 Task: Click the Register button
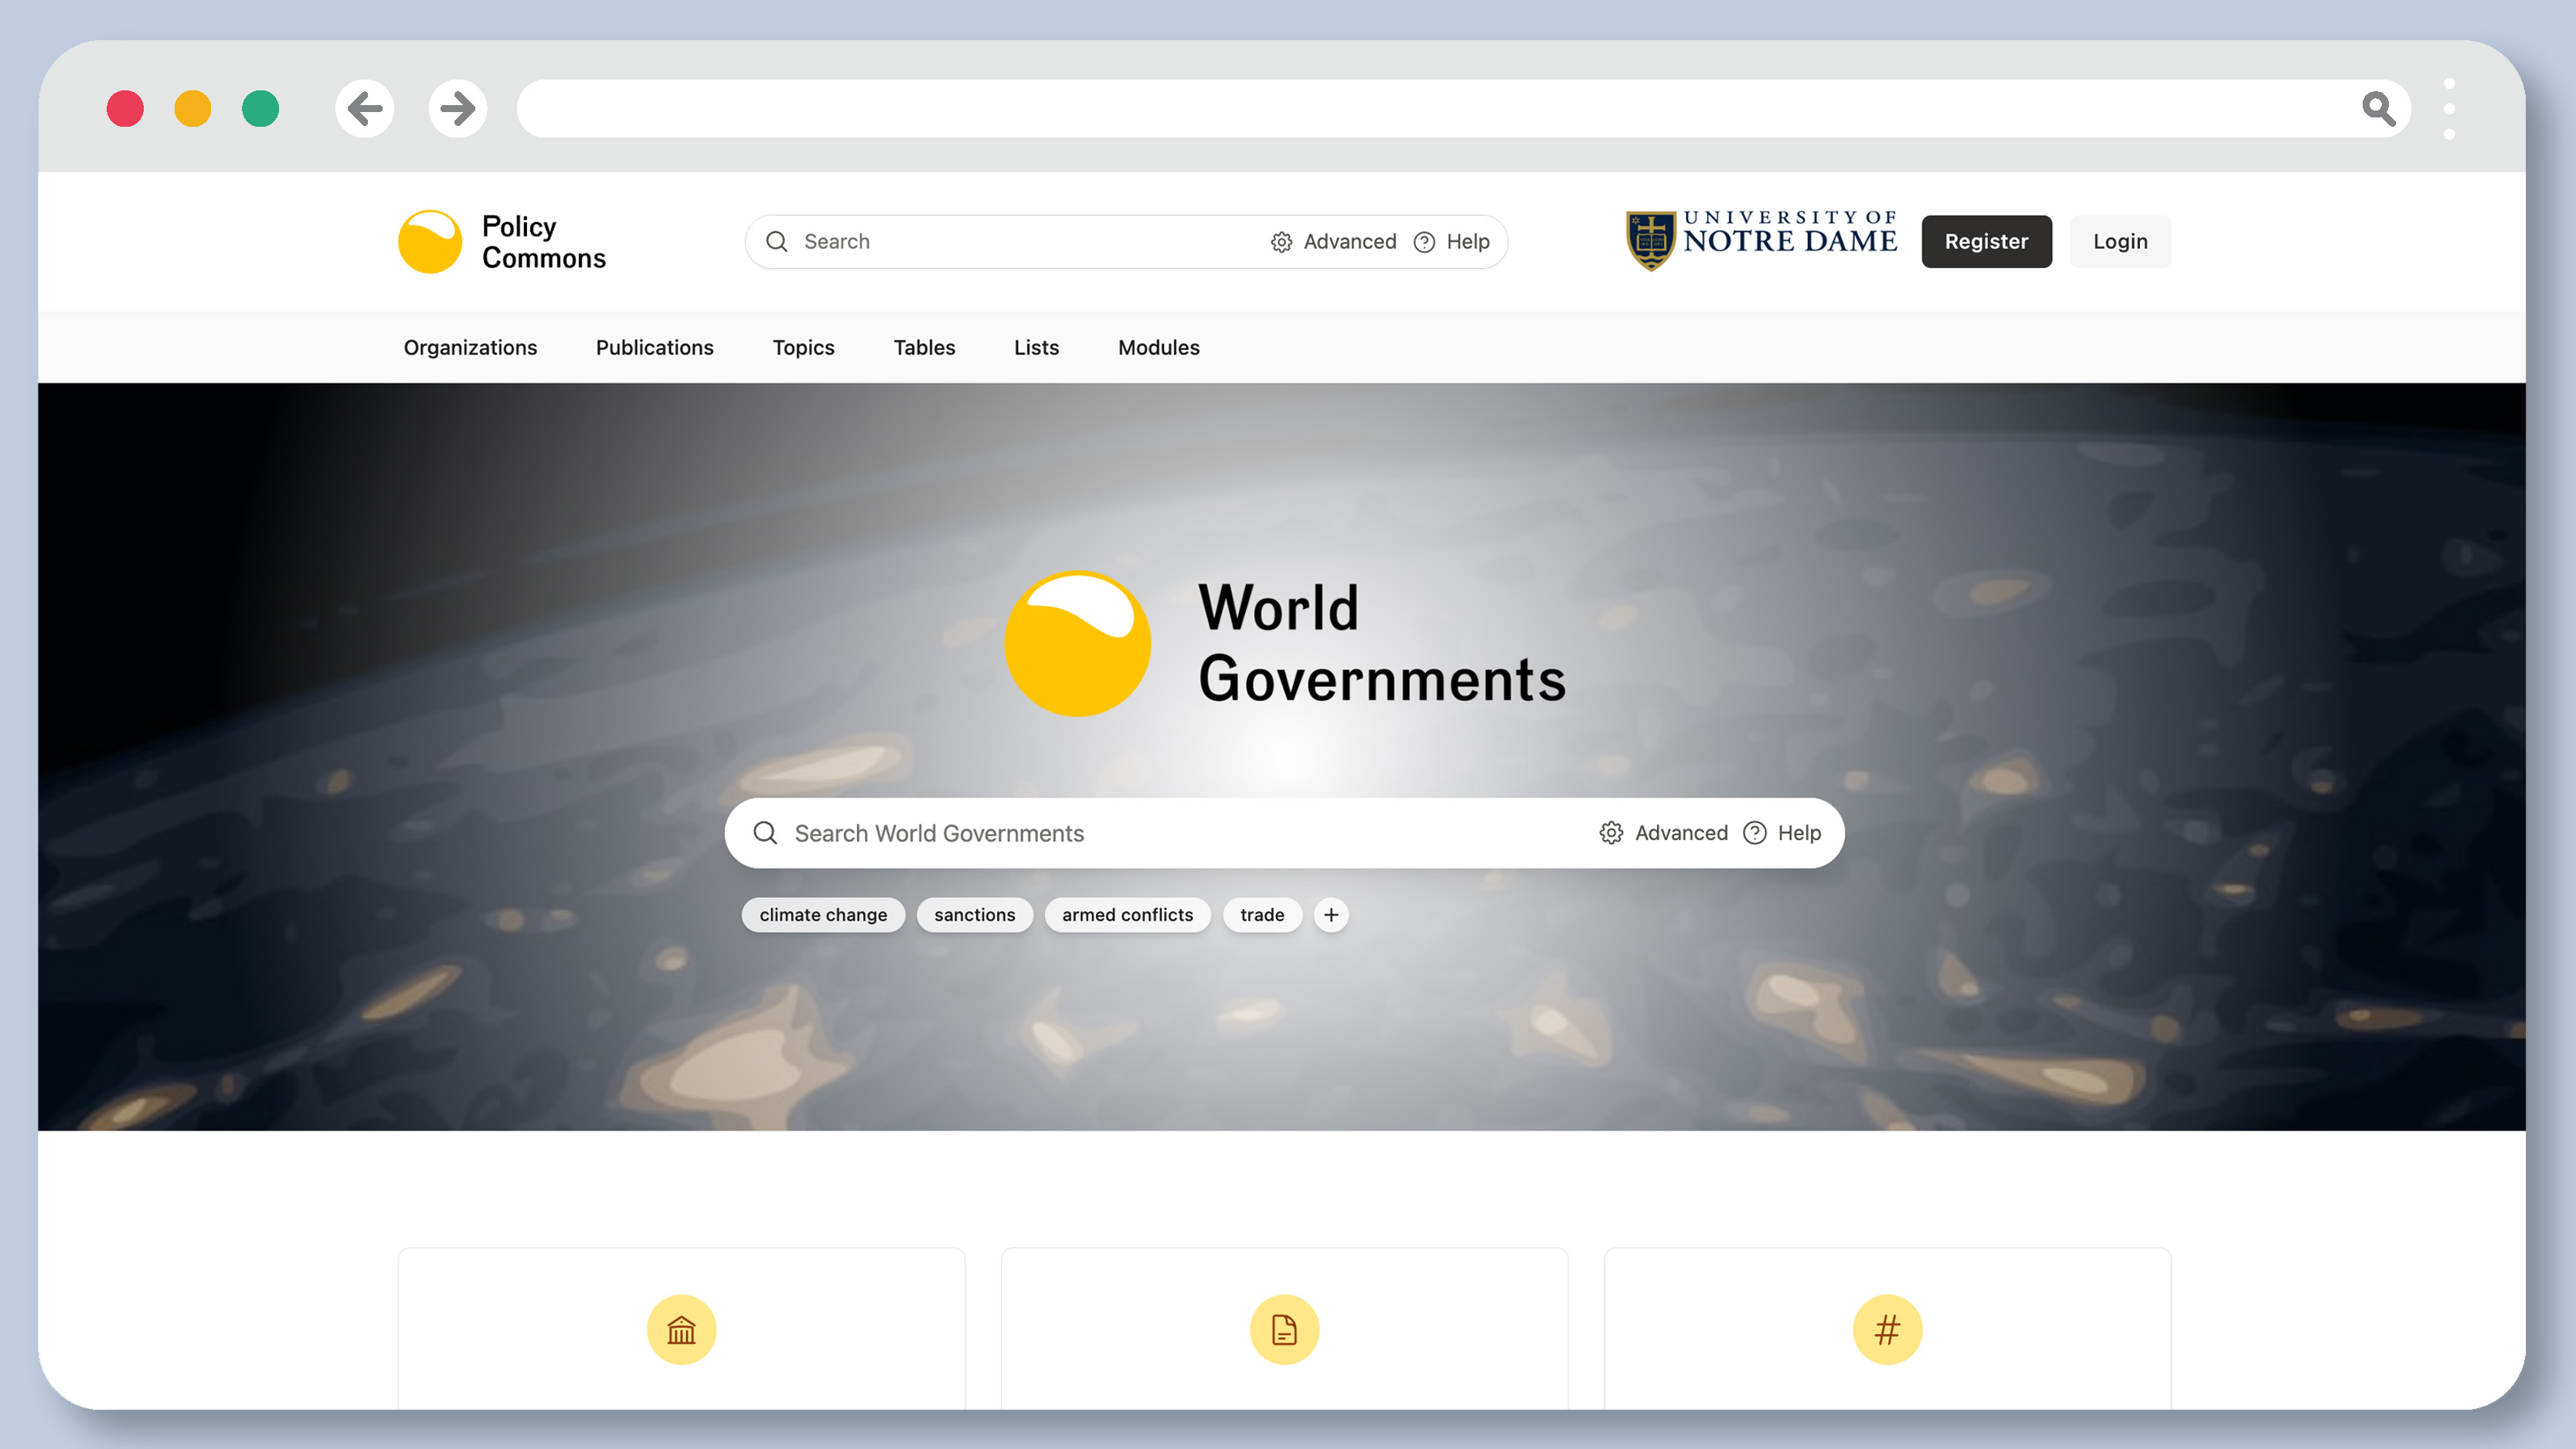pos(1986,241)
